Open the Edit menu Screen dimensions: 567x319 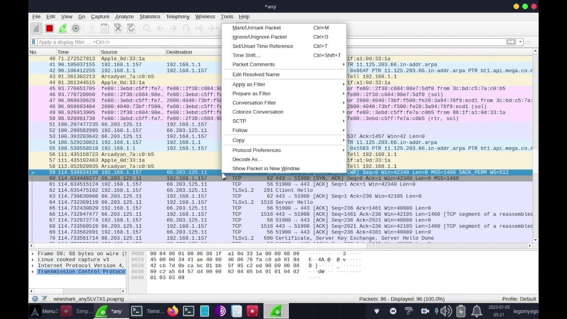pos(51,16)
